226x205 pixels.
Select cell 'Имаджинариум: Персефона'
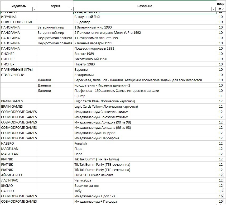(x=145, y=138)
